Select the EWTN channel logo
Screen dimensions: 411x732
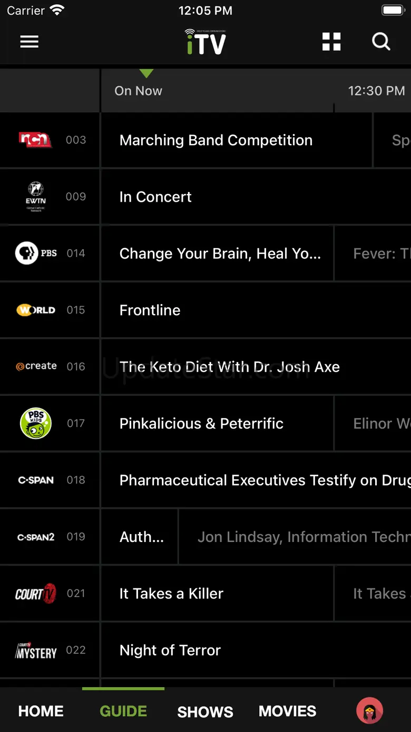pos(36,196)
